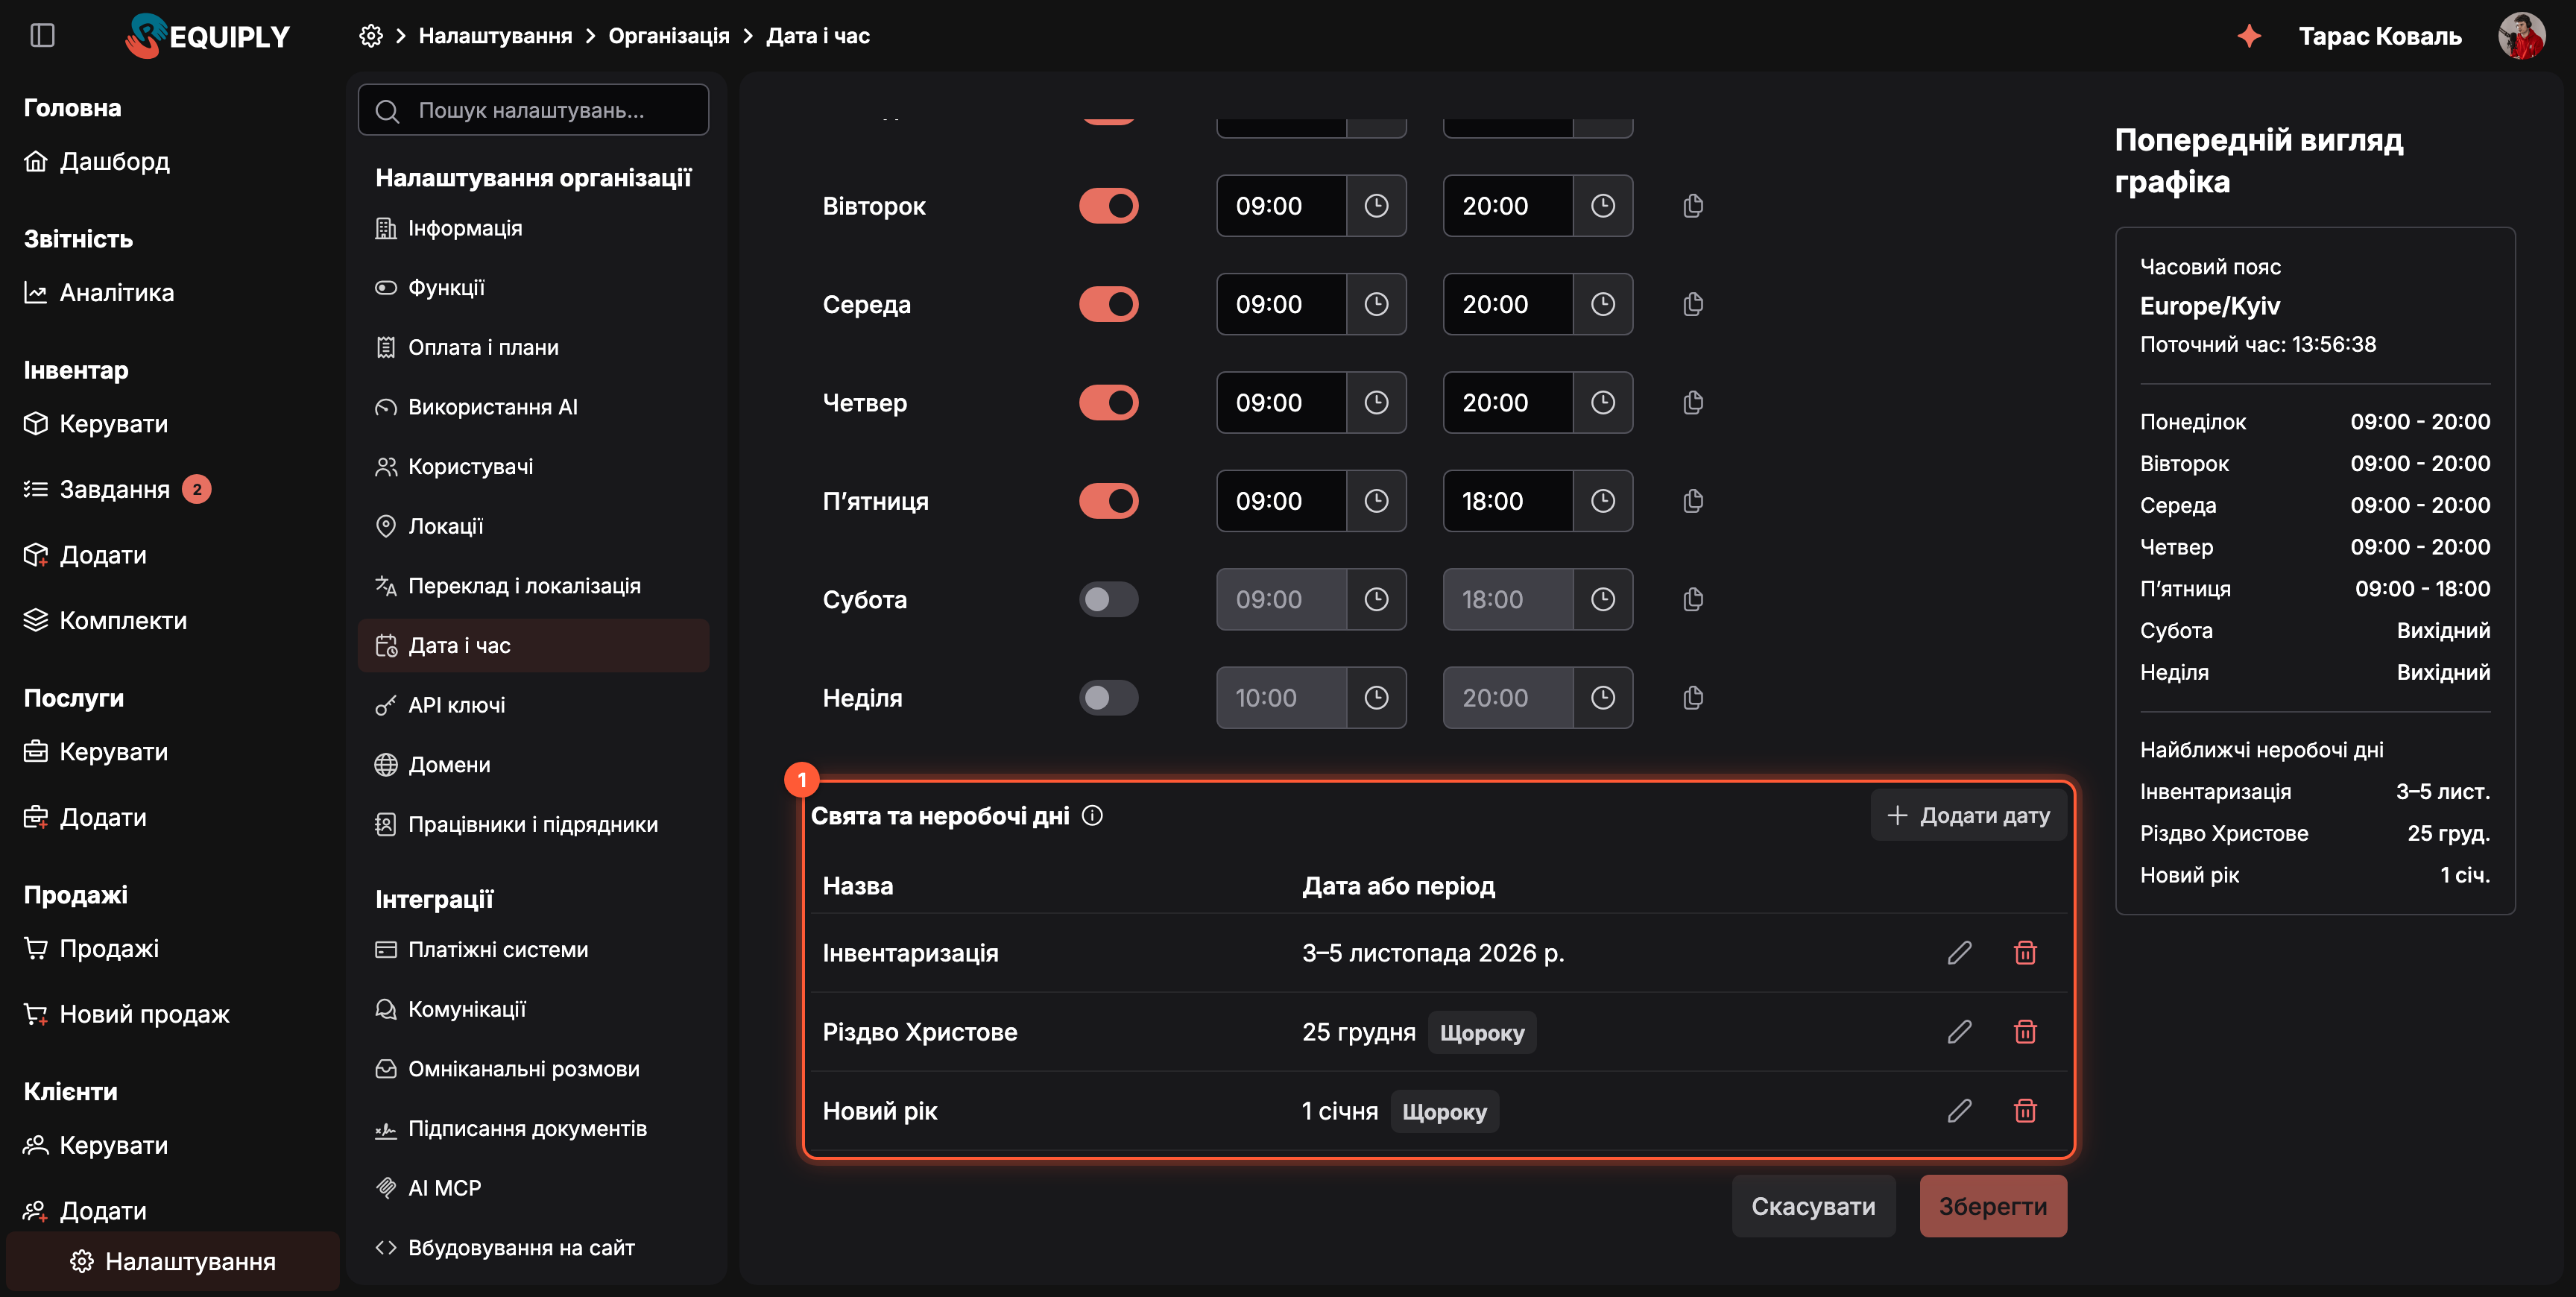Delete the Інвентаризація holiday with the trash icon

pyautogui.click(x=2025, y=953)
